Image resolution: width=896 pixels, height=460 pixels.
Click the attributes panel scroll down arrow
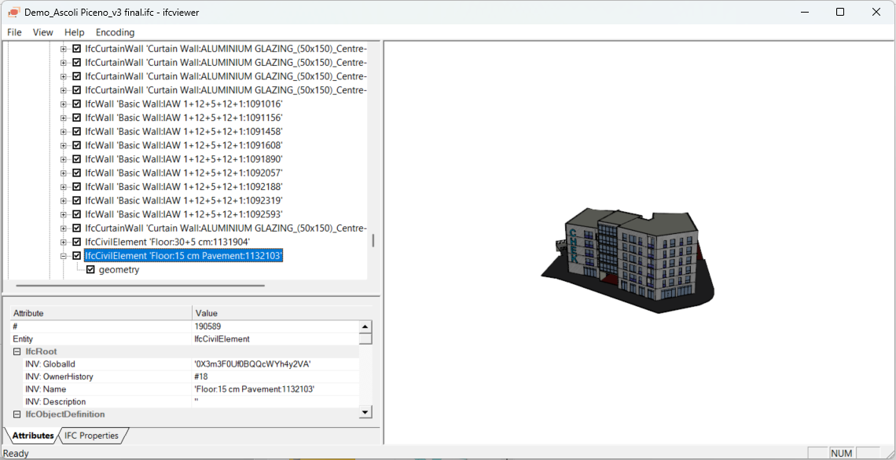coord(365,412)
